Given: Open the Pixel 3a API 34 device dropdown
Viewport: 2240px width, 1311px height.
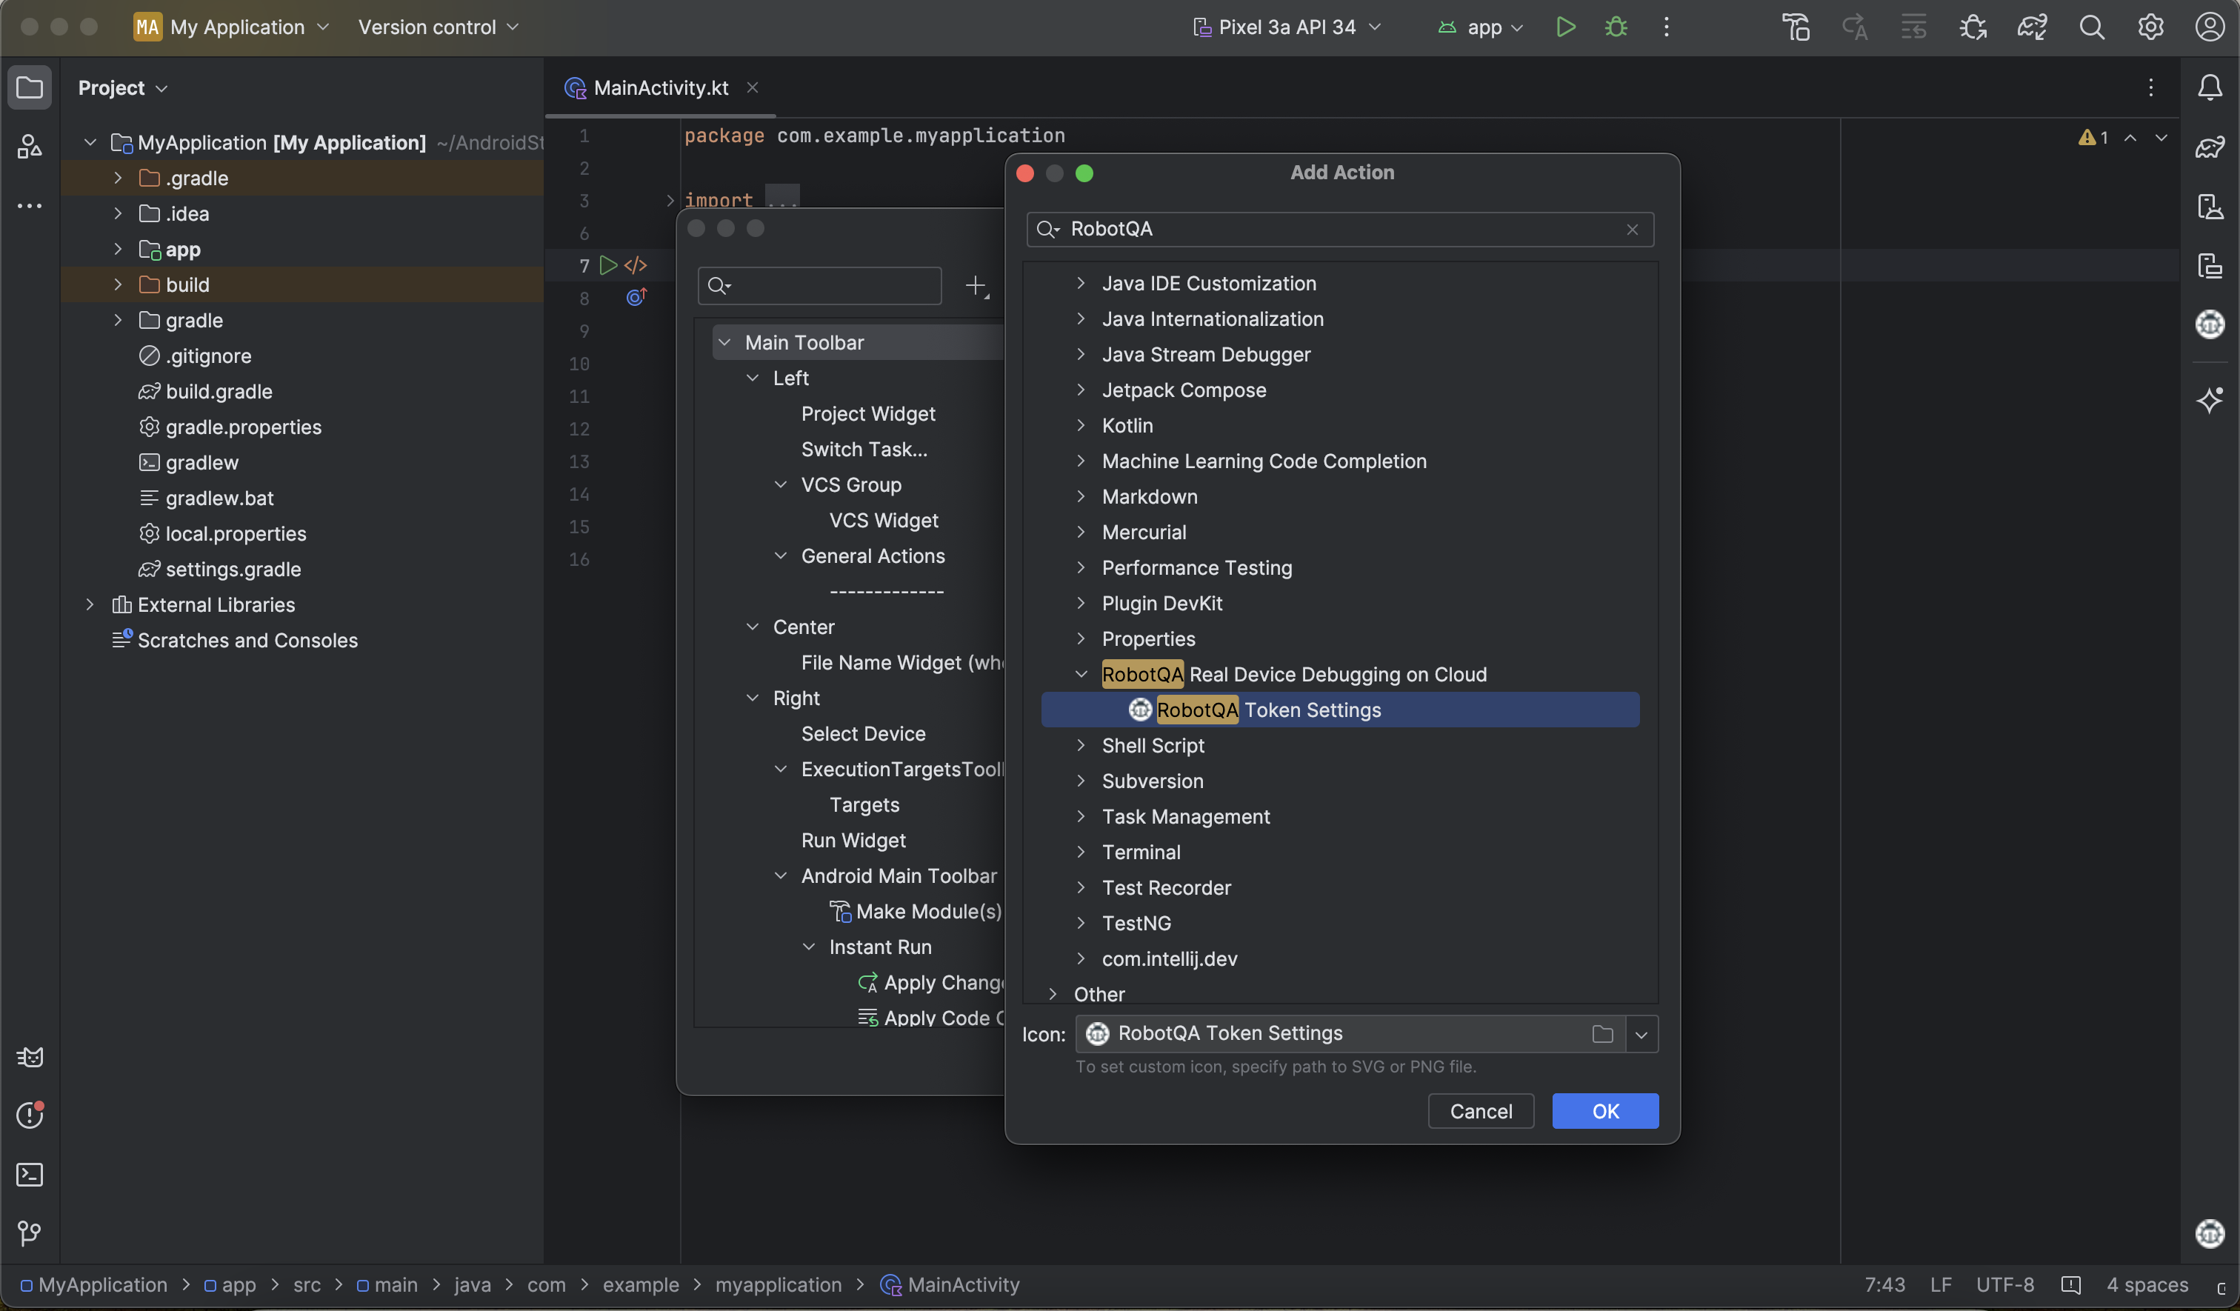Looking at the screenshot, I should (1286, 27).
